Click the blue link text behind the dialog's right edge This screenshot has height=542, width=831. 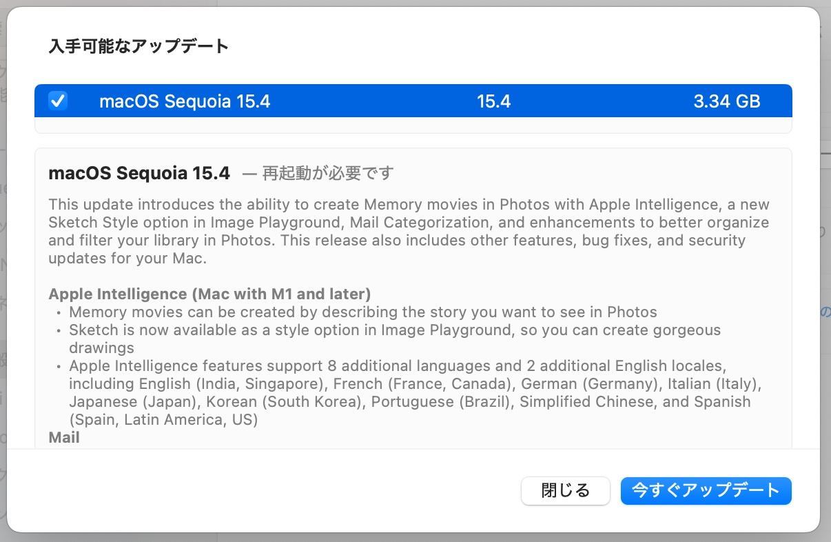point(825,312)
